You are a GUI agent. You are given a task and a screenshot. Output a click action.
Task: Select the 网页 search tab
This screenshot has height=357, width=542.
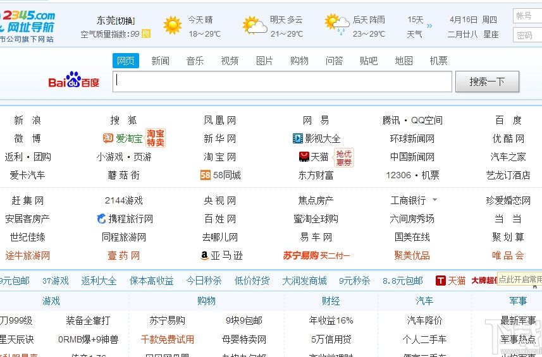click(x=126, y=61)
